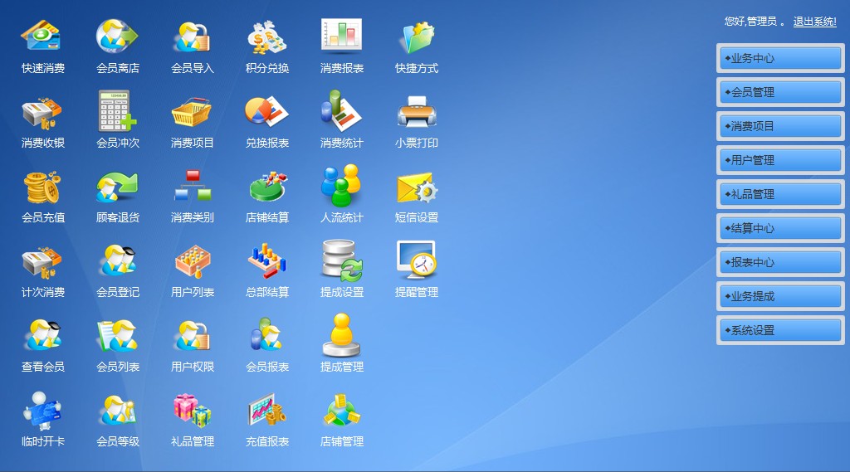Open 消费收银 cash register icon
This screenshot has width=850, height=472.
pos(42,113)
